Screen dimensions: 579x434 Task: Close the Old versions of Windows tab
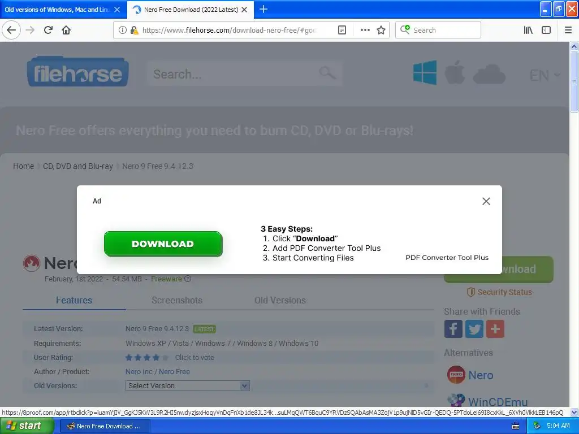click(x=117, y=10)
